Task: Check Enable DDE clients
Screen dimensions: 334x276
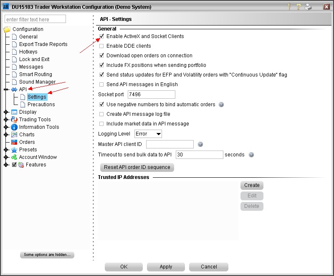Action: pyautogui.click(x=101, y=46)
